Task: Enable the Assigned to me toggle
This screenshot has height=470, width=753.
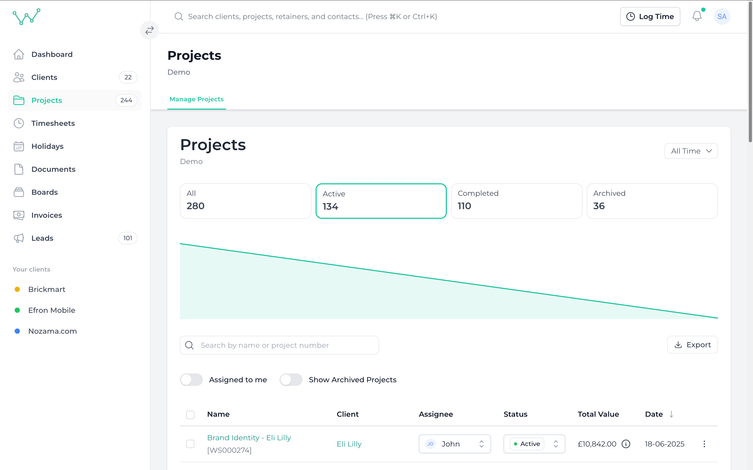Action: 191,380
